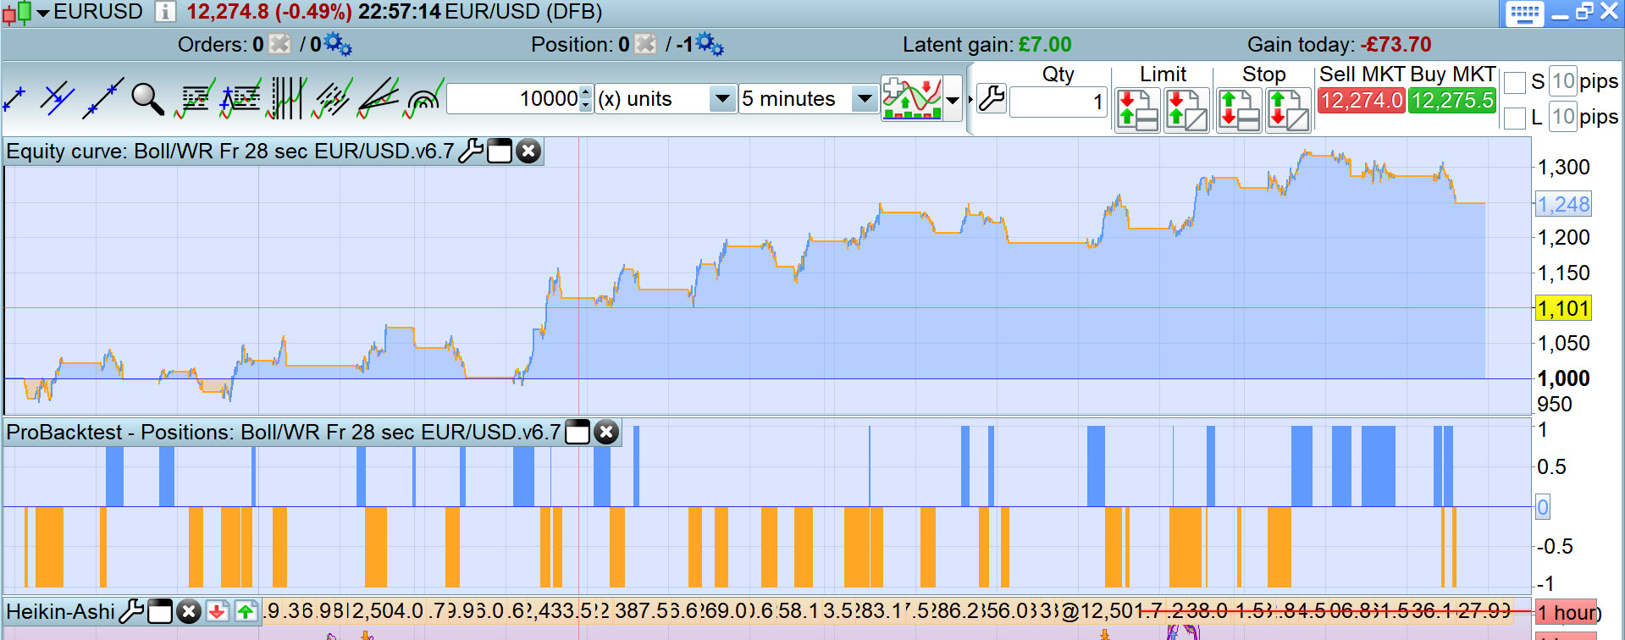
Task: Select the line drawing tool
Action: pos(15,99)
